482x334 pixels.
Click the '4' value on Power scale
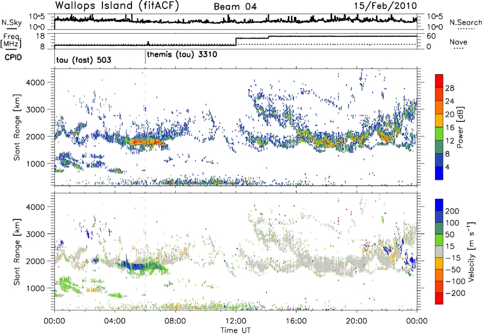click(448, 168)
